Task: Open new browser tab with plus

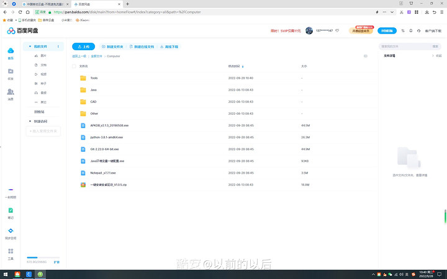Action: tap(127, 4)
